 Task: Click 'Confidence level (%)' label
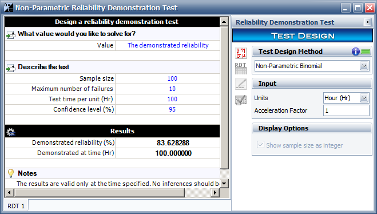tap(84, 109)
